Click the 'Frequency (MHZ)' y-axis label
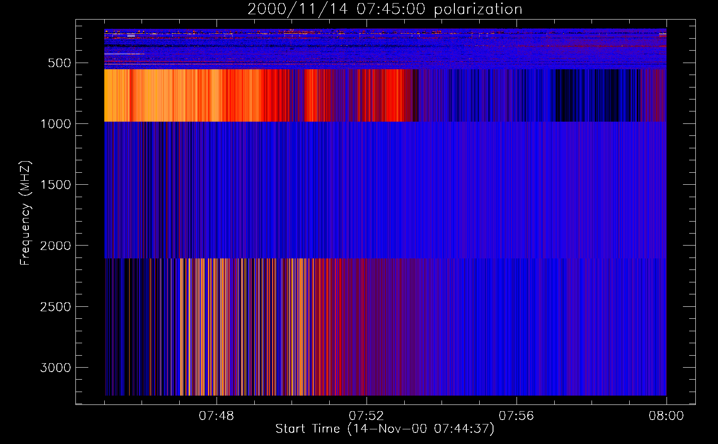The height and width of the screenshot is (444, 718). coord(25,213)
